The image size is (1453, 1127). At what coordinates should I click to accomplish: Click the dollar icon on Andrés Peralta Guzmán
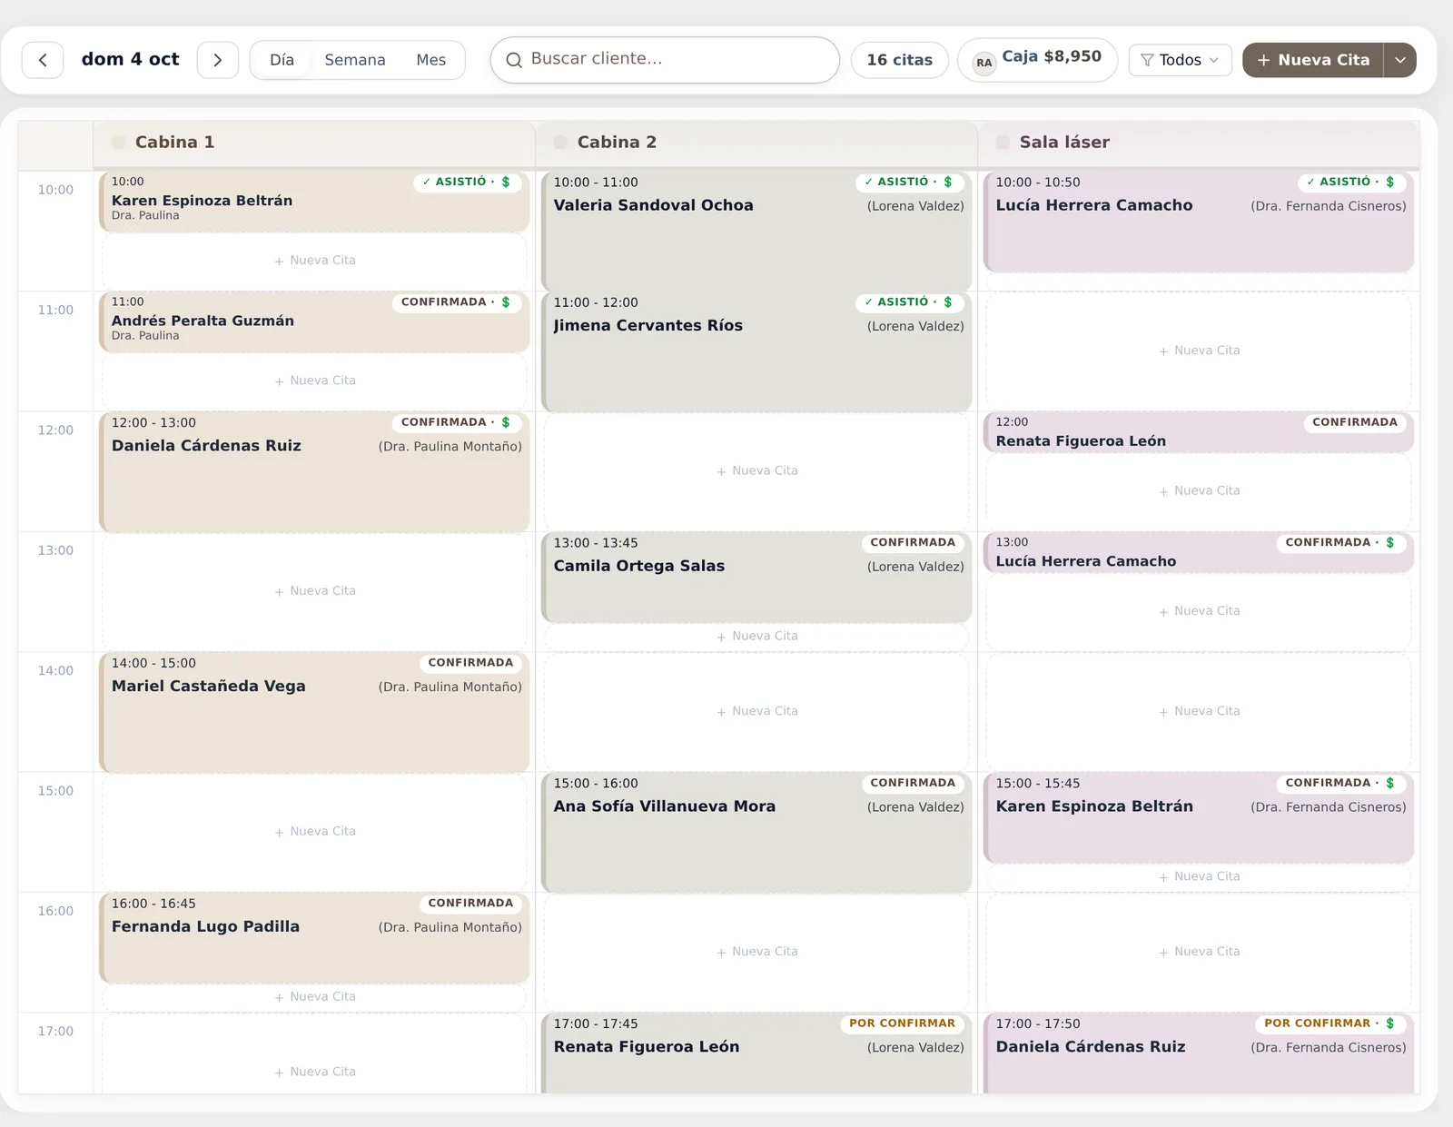point(506,302)
